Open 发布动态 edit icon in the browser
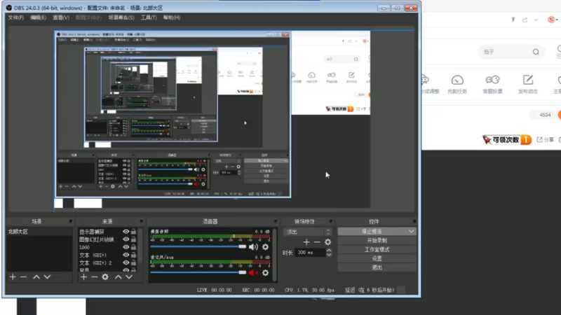 pos(528,80)
